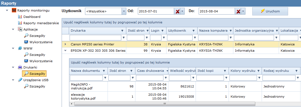Open the Użytkownik dropdown list

124,12
